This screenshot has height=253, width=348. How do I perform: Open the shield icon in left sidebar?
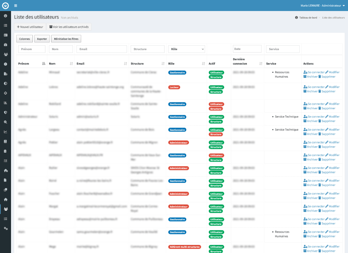(5, 112)
